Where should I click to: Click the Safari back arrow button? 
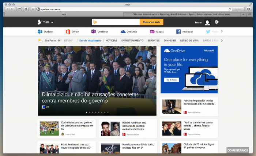(8, 9)
